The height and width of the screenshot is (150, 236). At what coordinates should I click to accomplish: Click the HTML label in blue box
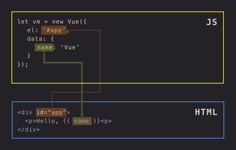click(x=206, y=112)
